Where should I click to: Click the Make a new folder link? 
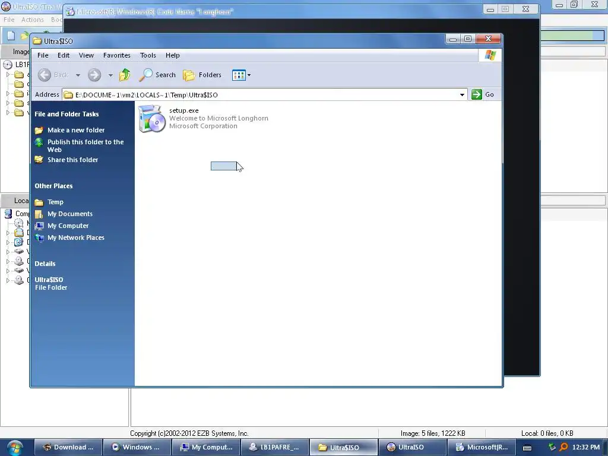tap(76, 130)
